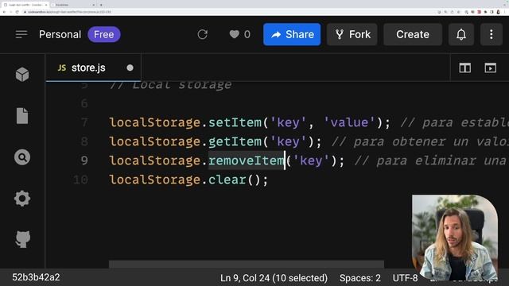Click the unsaved dot on store.js tab

coord(130,68)
